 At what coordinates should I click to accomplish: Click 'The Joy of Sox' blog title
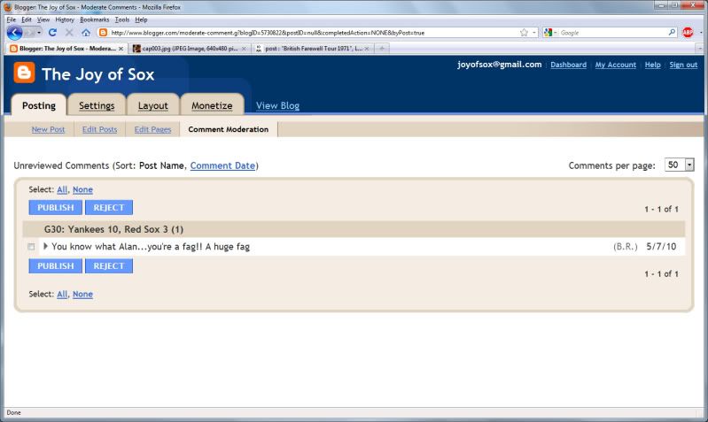click(98, 74)
